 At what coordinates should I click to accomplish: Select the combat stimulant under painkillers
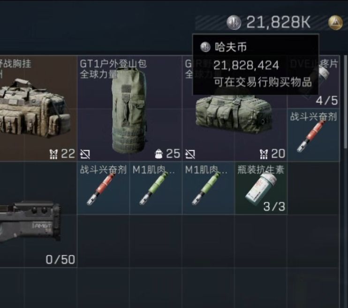pyautogui.click(x=314, y=135)
